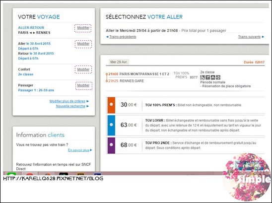272x203 pixels.
Task: Select the 30.00 € TGV 100% PREM'S fare radio
Action: tap(111, 104)
